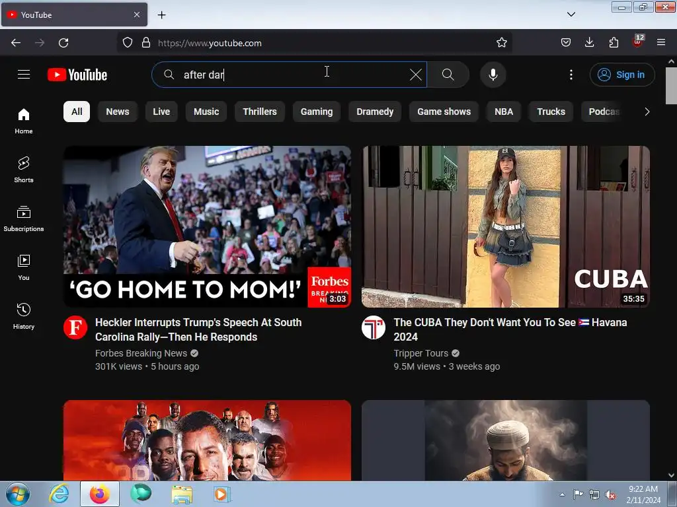
Task: Open the red thumbnail with group of men
Action: 207,440
